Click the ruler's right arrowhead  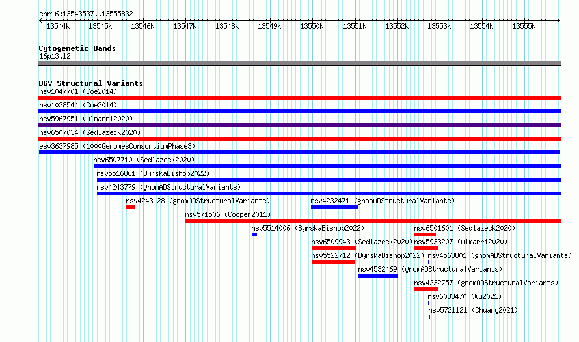coord(559,20)
